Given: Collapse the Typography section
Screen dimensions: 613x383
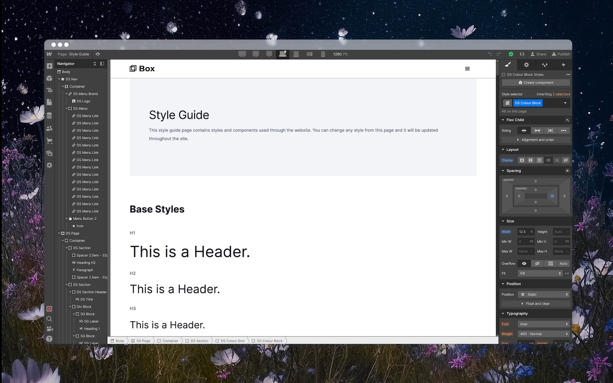Looking at the screenshot, I should (503, 314).
